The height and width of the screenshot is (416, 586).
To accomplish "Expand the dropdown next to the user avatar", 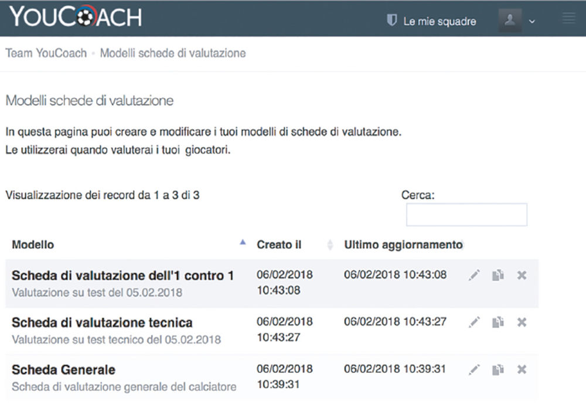I will 531,22.
